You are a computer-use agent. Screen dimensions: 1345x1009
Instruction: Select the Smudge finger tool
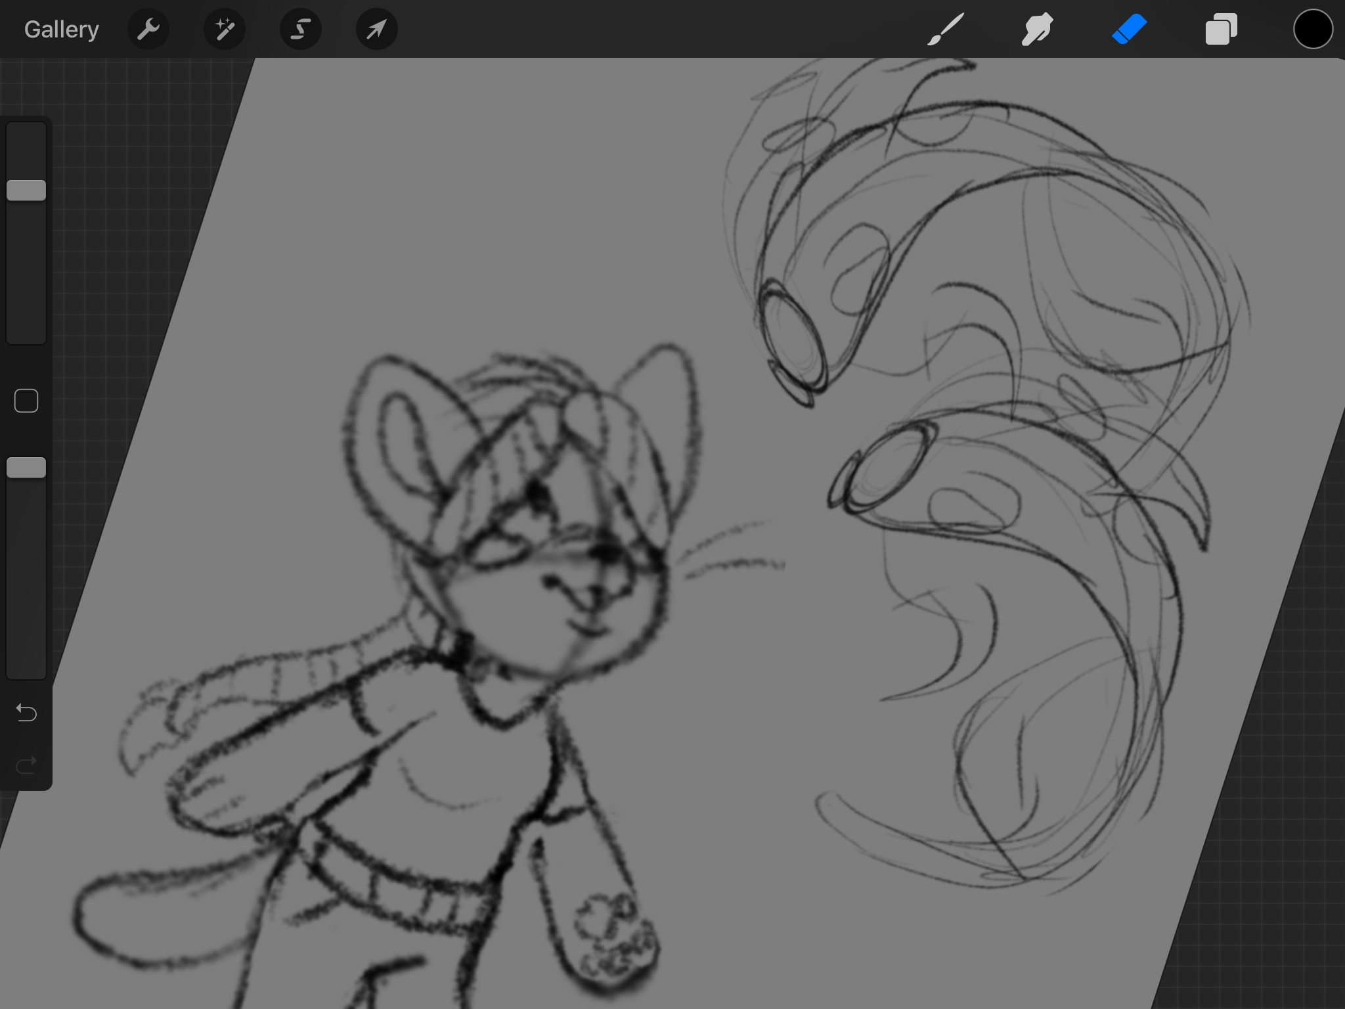click(x=1038, y=30)
